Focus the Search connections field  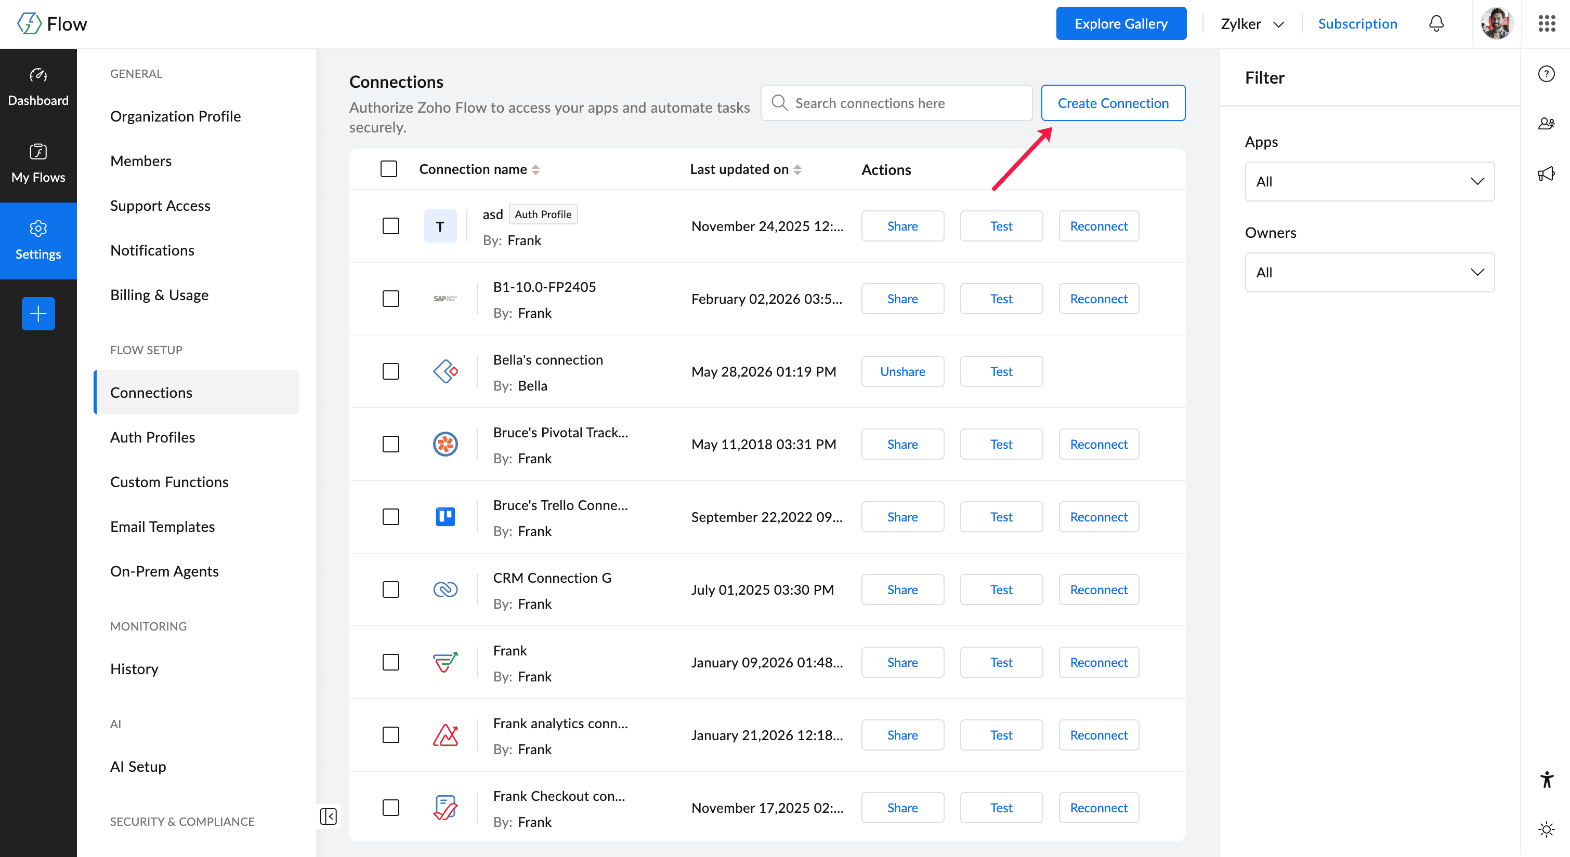click(897, 103)
